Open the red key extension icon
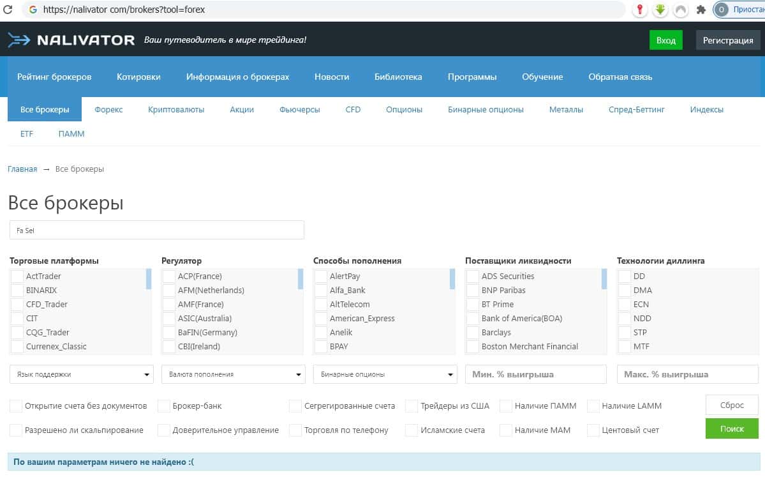The width and height of the screenshot is (765, 477). click(640, 10)
